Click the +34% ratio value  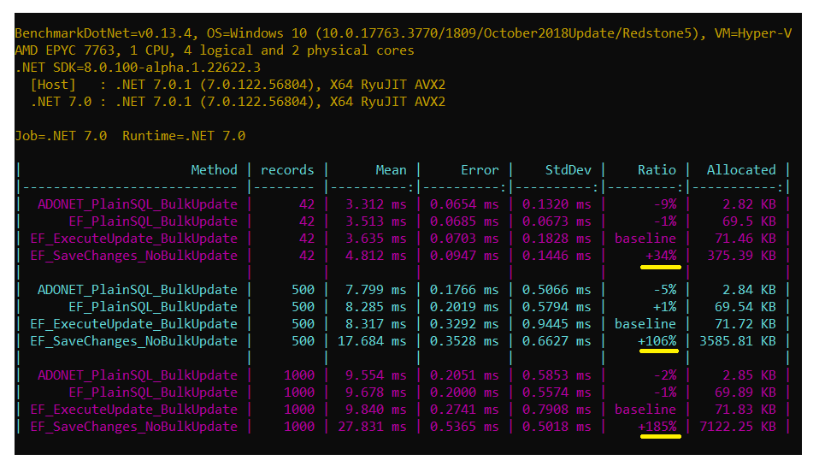click(x=661, y=256)
